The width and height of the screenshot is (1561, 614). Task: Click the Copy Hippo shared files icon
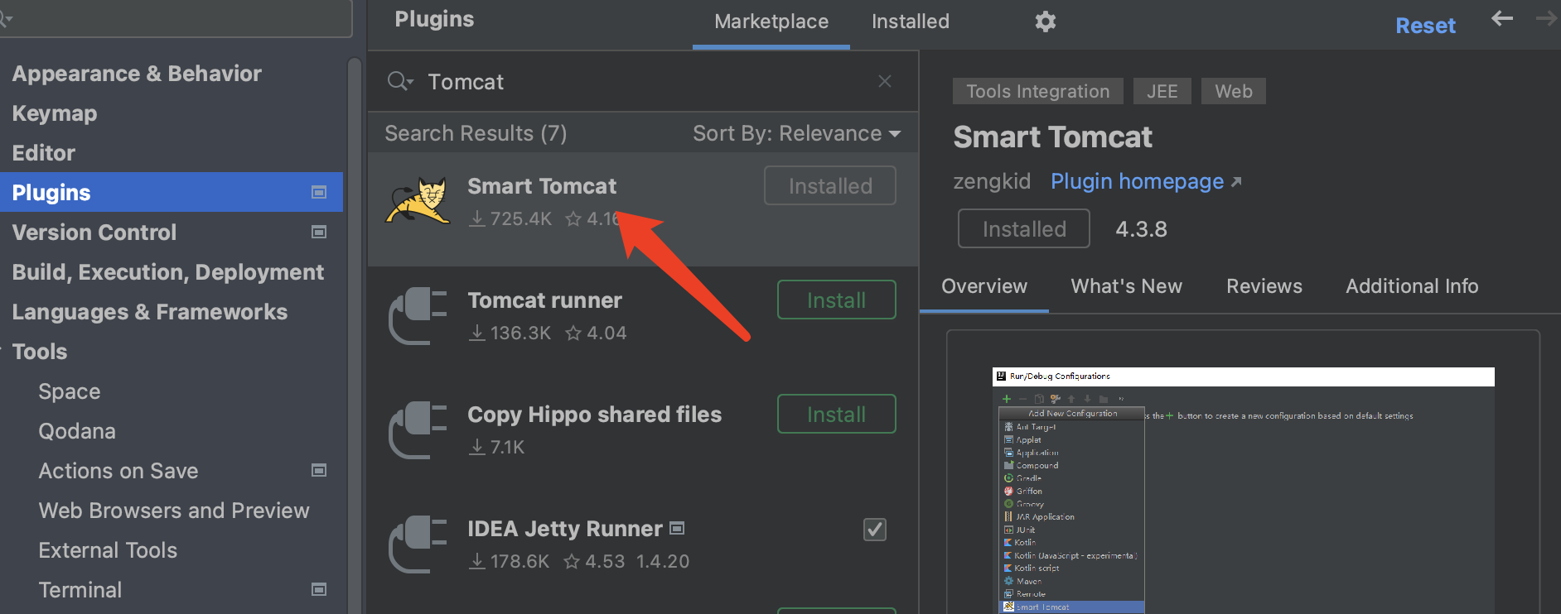[x=418, y=429]
